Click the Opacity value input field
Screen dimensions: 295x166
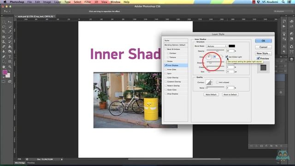tap(230, 51)
